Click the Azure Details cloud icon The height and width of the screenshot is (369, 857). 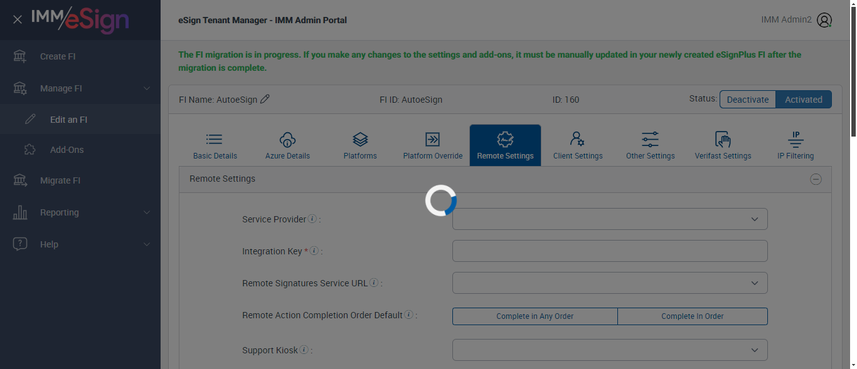pyautogui.click(x=287, y=139)
